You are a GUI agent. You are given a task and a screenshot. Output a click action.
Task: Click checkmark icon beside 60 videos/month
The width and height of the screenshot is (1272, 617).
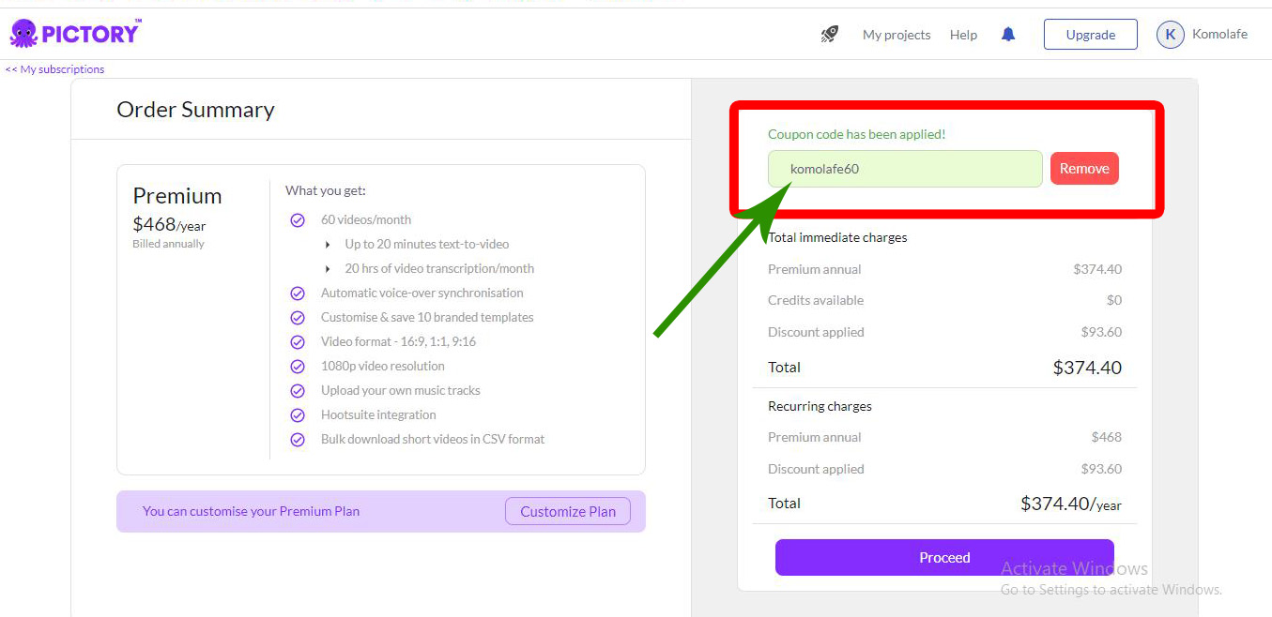point(298,220)
